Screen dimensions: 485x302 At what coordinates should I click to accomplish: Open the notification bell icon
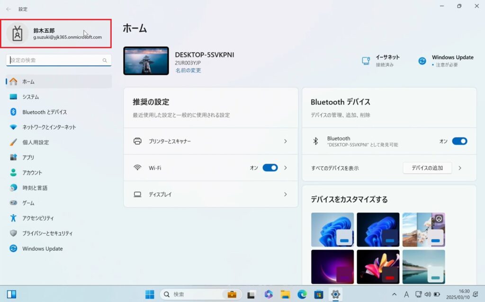pos(476,294)
